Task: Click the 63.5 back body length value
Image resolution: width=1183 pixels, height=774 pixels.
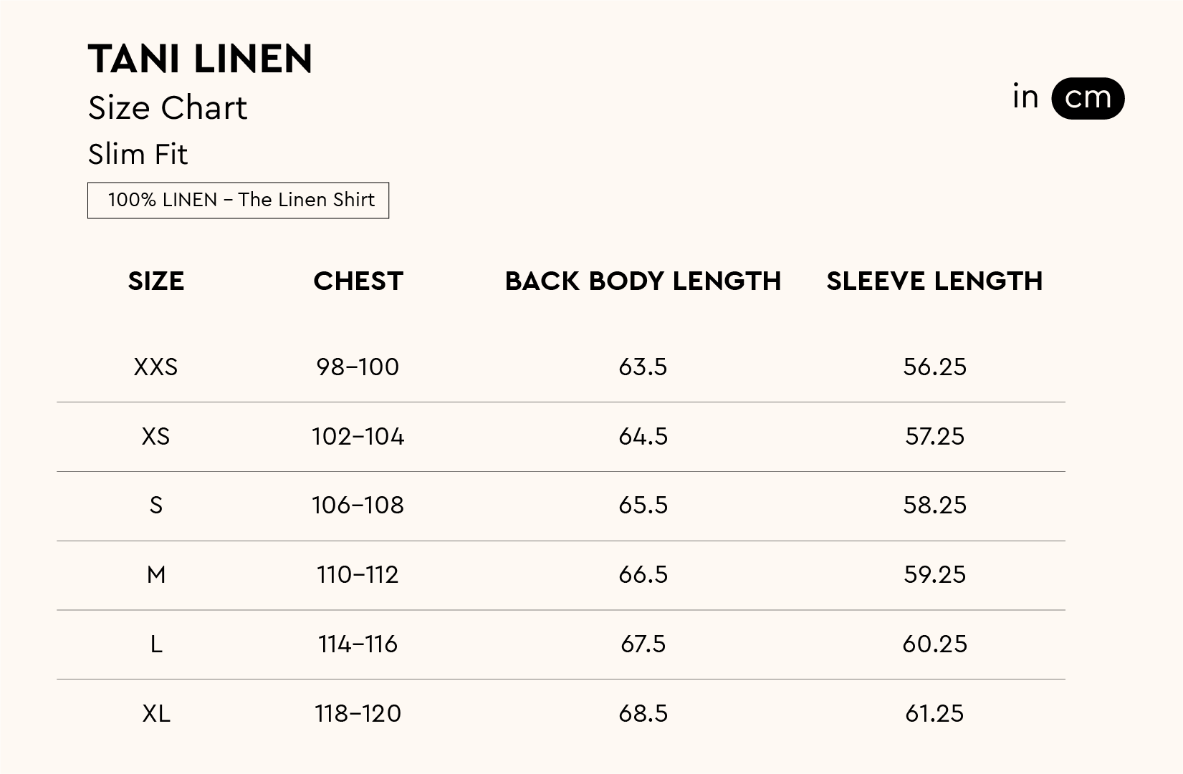Action: pos(643,367)
